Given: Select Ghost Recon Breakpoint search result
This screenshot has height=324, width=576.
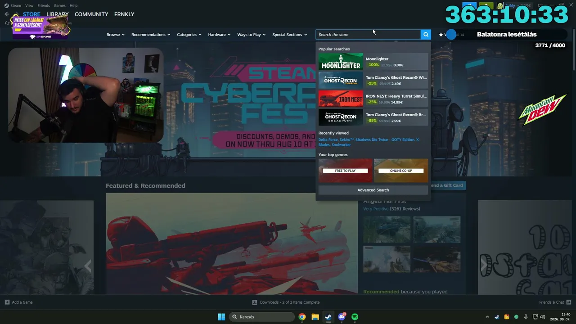Looking at the screenshot, I should 373,117.
